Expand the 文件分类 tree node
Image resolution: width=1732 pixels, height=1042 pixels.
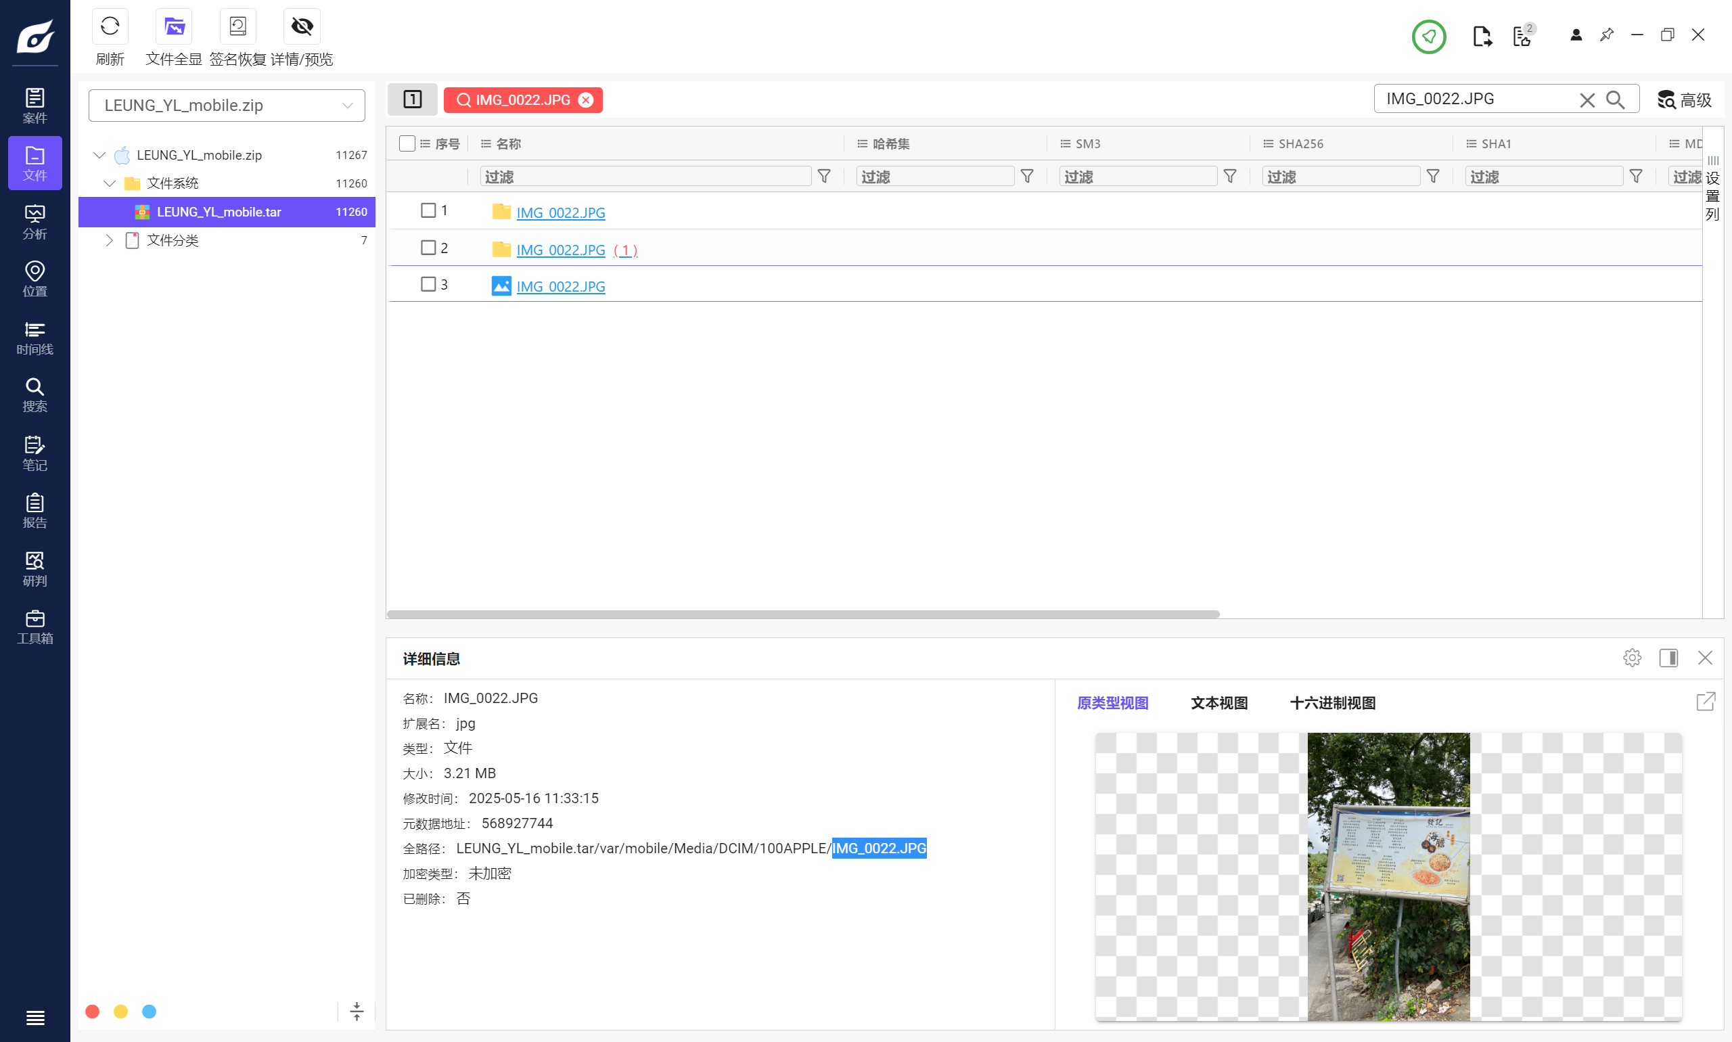click(109, 240)
